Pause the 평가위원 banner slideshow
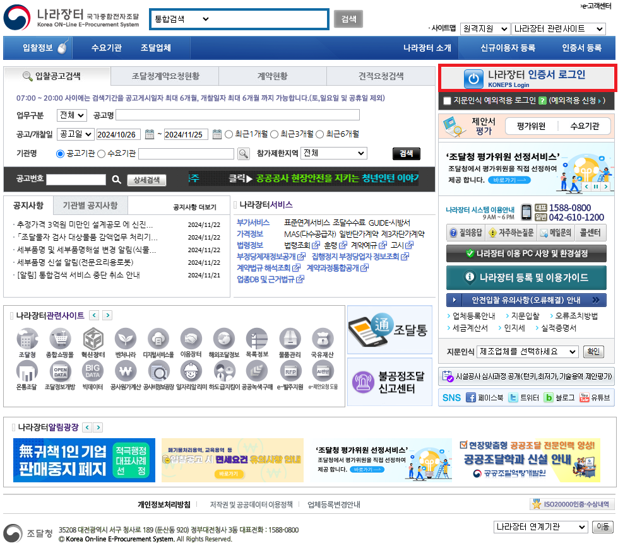The height and width of the screenshot is (546, 618). [x=596, y=186]
